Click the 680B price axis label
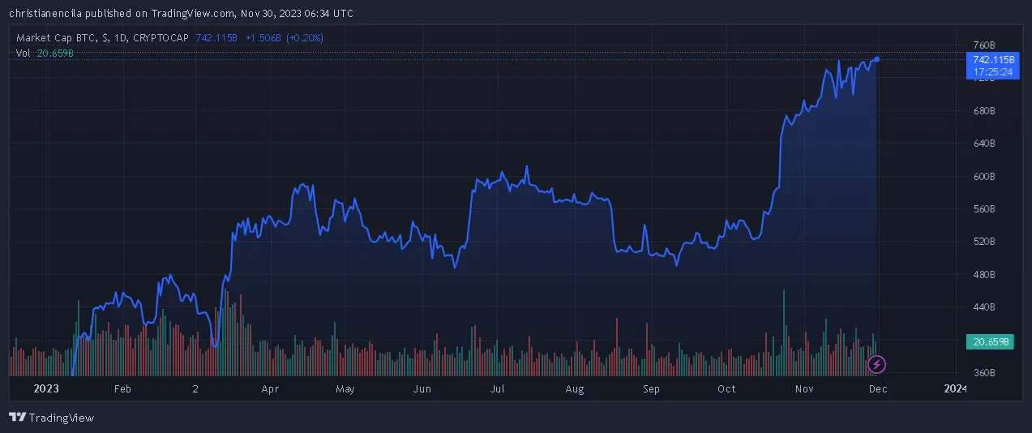 pyautogui.click(x=983, y=111)
